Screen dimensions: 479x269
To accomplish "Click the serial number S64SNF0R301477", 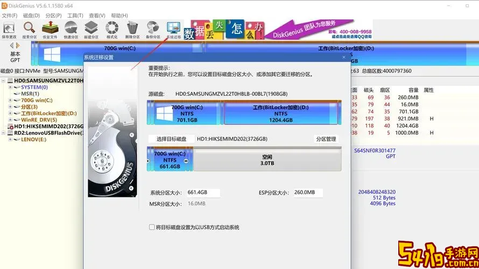I will click(x=375, y=151).
